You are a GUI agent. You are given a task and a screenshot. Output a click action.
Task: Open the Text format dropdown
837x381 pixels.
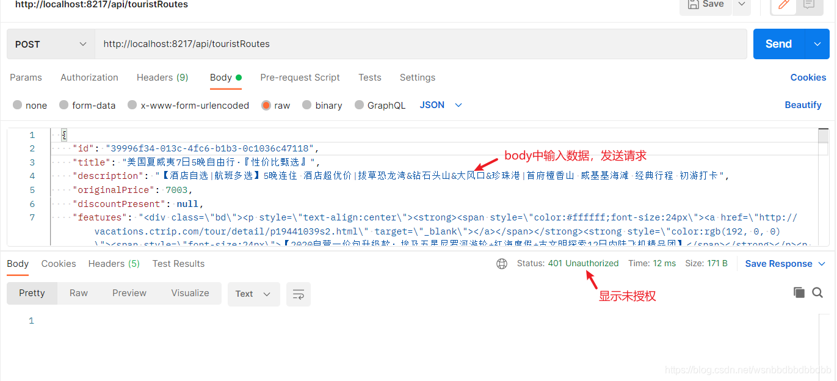(253, 294)
